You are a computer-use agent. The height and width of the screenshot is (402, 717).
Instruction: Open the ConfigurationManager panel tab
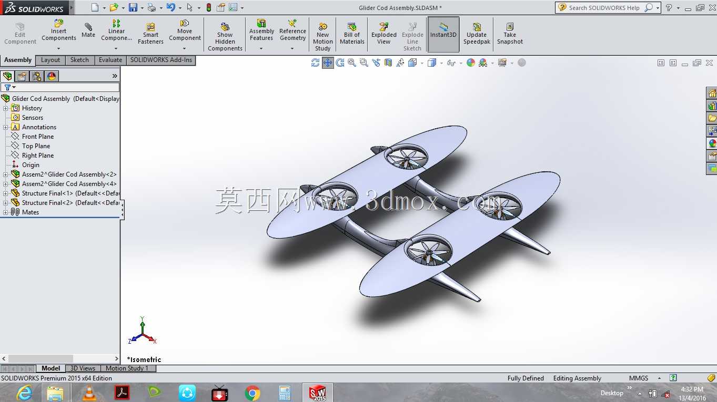click(x=37, y=76)
